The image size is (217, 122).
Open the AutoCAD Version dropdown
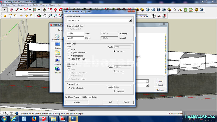point(130,20)
